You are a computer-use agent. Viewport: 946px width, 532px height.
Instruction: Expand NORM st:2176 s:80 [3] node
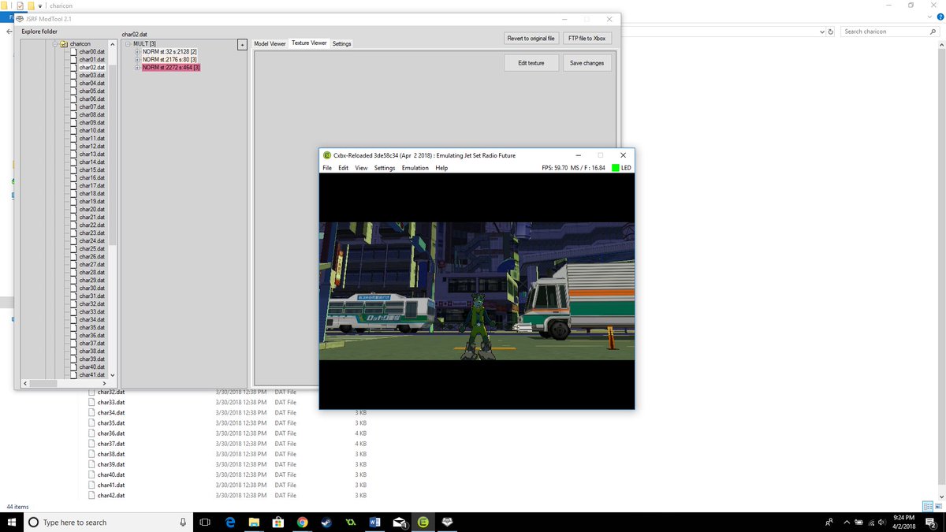(137, 60)
